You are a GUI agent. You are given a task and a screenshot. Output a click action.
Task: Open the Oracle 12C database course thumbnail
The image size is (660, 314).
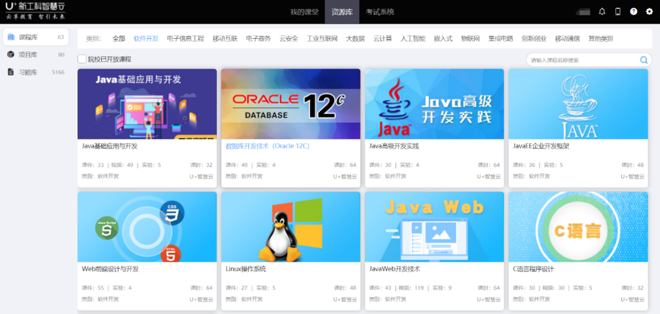(291, 104)
